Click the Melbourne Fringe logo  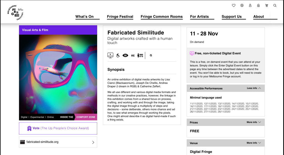pos(16,12)
